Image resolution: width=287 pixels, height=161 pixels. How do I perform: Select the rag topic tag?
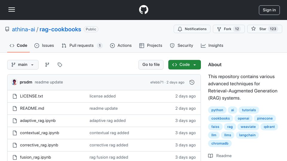(x=230, y=127)
